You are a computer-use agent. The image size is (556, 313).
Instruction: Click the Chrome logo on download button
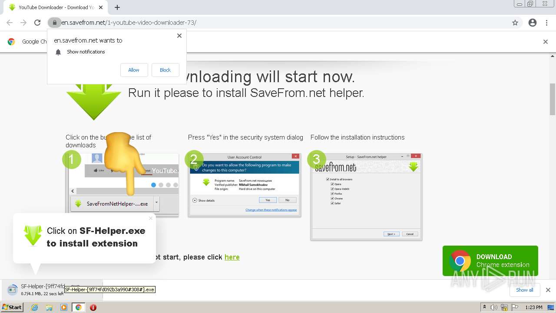(x=460, y=261)
